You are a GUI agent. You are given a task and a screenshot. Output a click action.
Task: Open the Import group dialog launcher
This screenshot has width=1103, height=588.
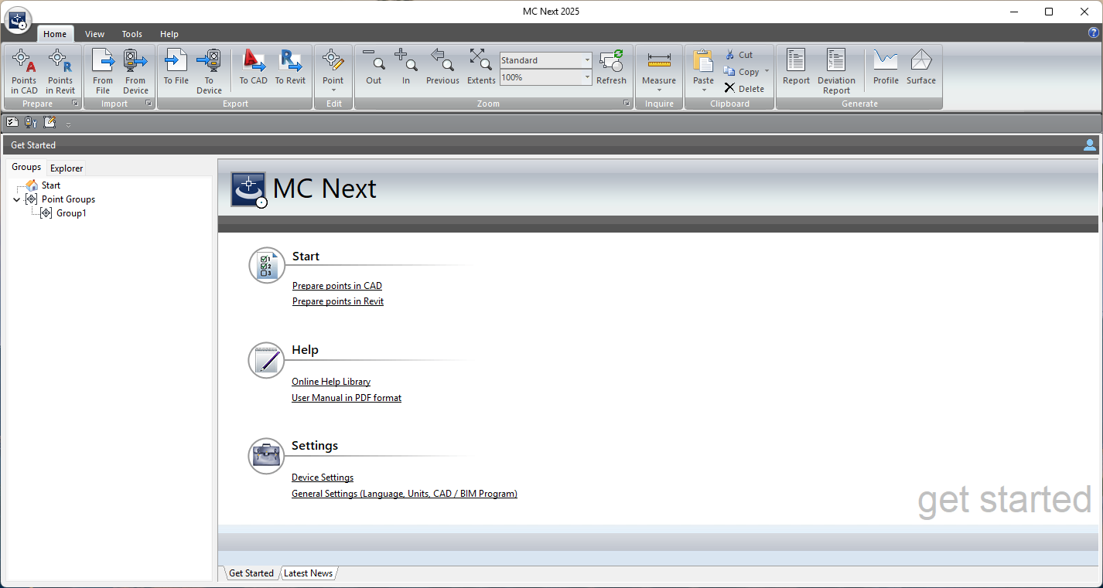point(149,104)
